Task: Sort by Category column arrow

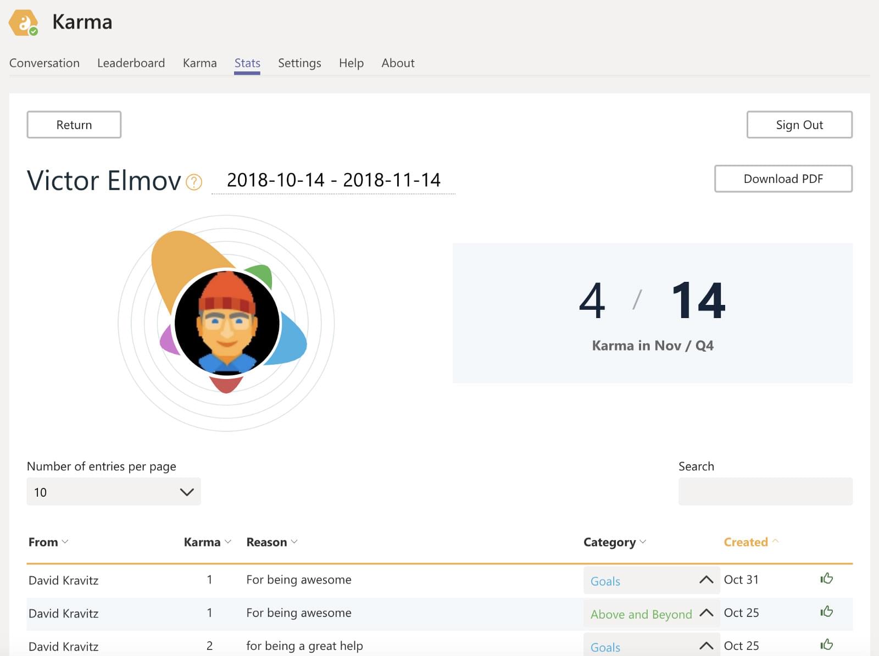Action: pos(643,542)
